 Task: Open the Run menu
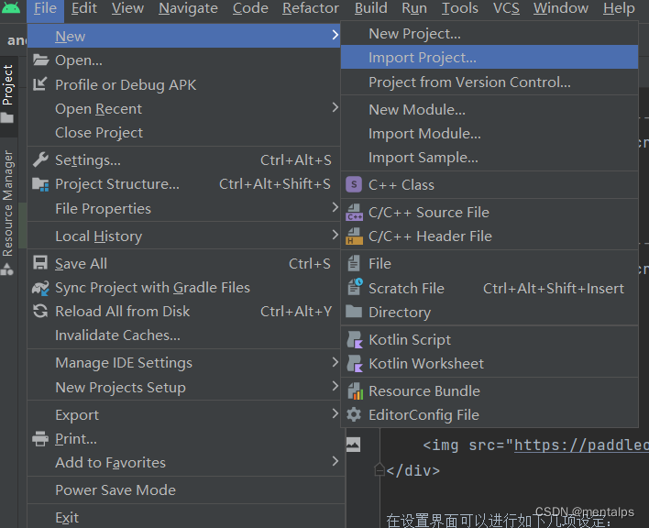tap(414, 8)
